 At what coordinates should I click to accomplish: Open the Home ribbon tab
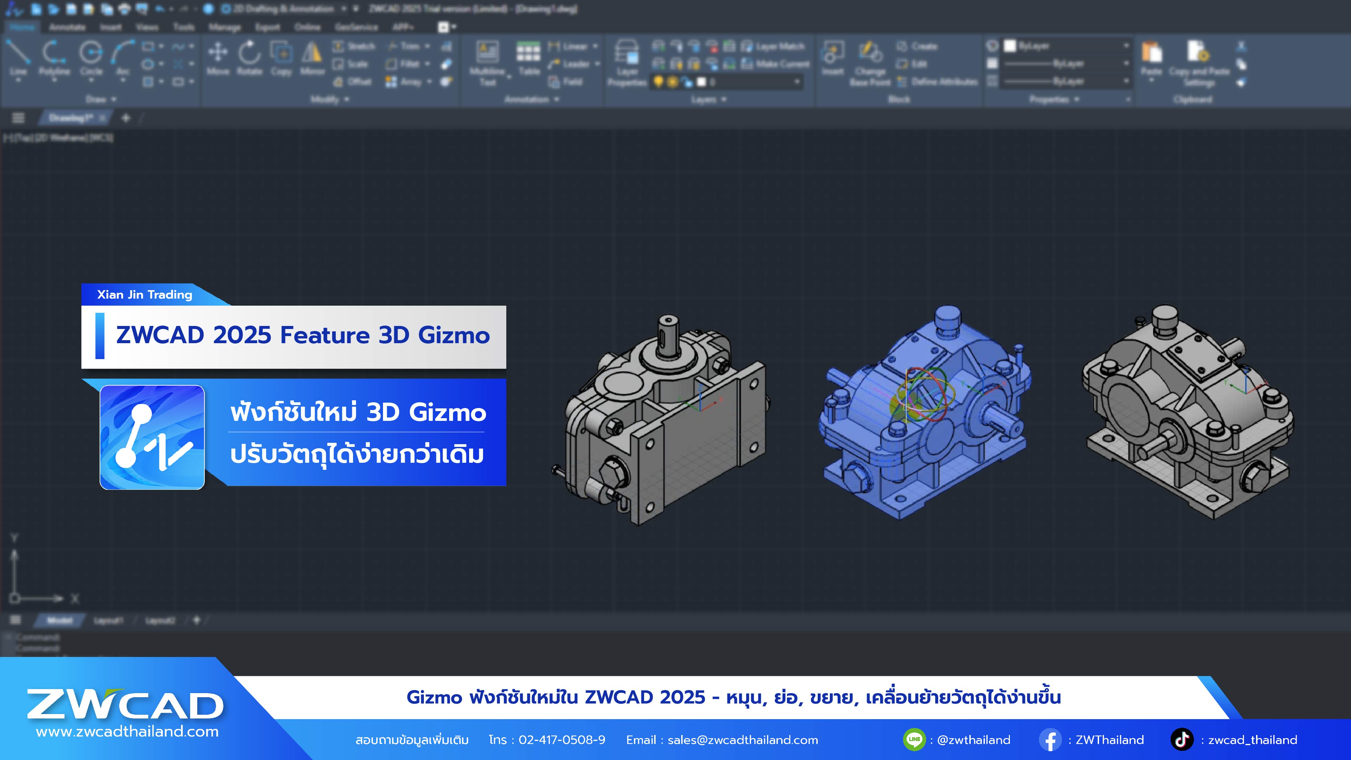(x=22, y=27)
